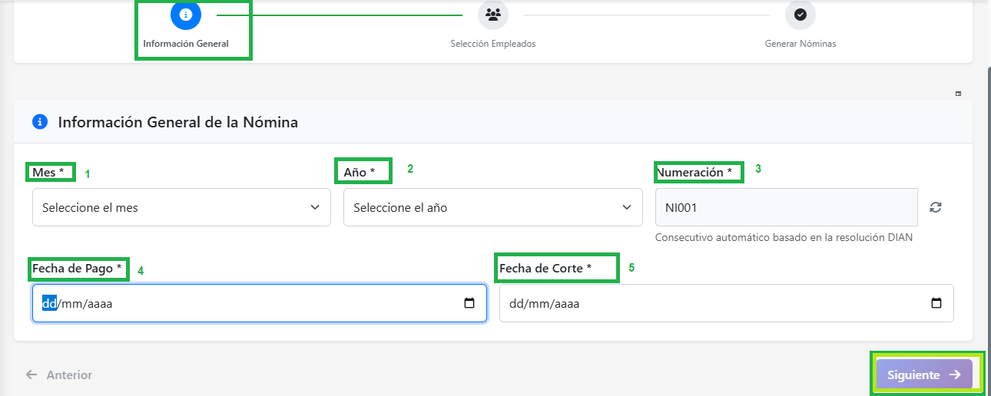Click the info icon beside the Nómina heading
Viewport: 991px width, 396px height.
(40, 121)
